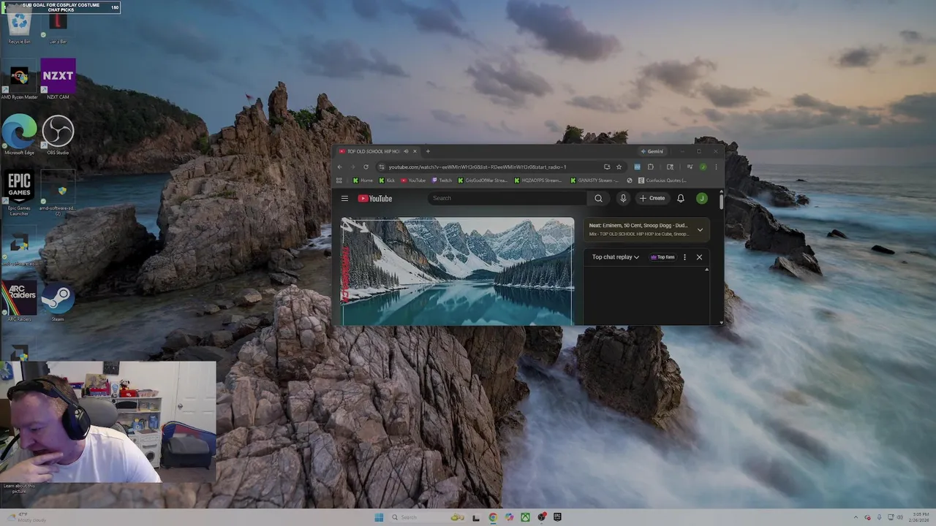
Task: Reload the page in Chrome
Action: point(366,167)
